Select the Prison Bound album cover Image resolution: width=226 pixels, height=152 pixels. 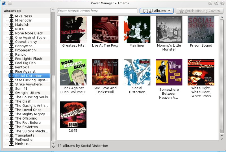201,30
